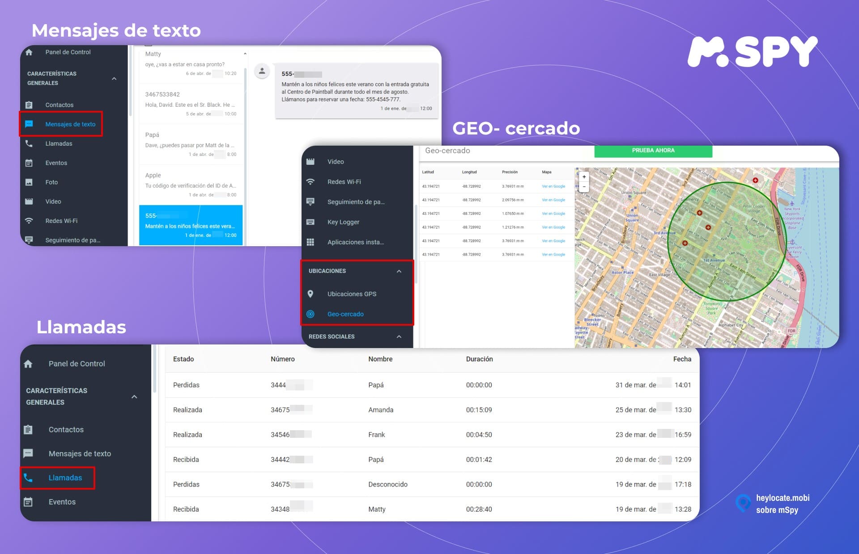The height and width of the screenshot is (554, 859).
Task: Open Llamadas in the top messages sidebar
Action: pos(59,143)
